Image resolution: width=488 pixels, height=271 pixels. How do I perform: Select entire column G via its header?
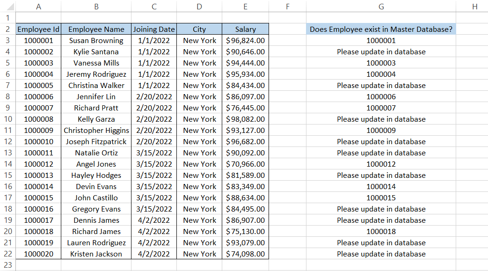click(x=381, y=6)
